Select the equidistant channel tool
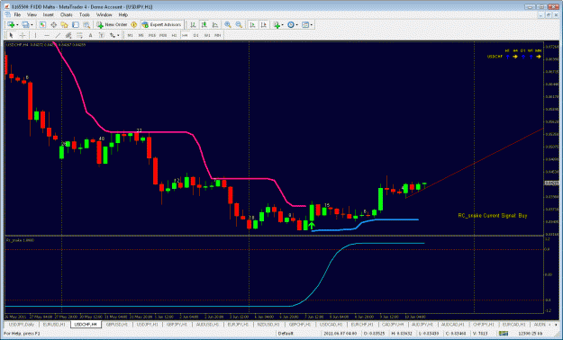 click(x=68, y=35)
